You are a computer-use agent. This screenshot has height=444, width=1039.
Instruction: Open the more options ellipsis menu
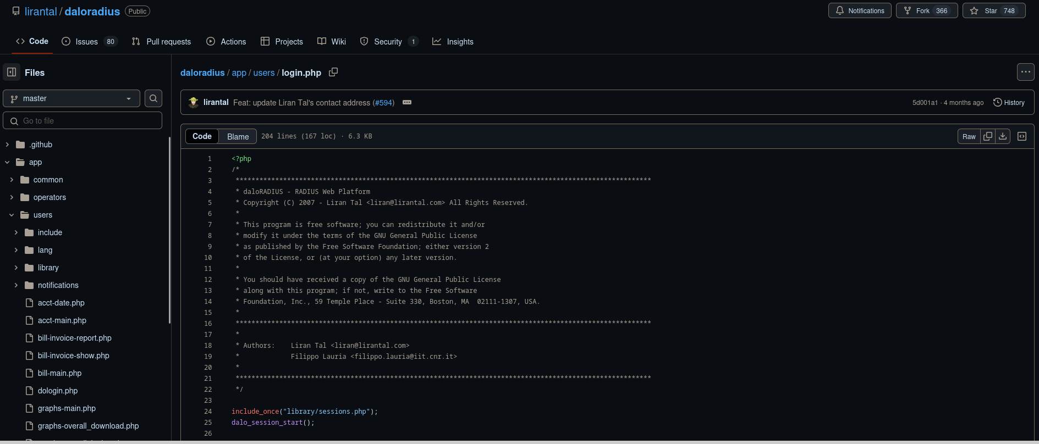pyautogui.click(x=1025, y=72)
